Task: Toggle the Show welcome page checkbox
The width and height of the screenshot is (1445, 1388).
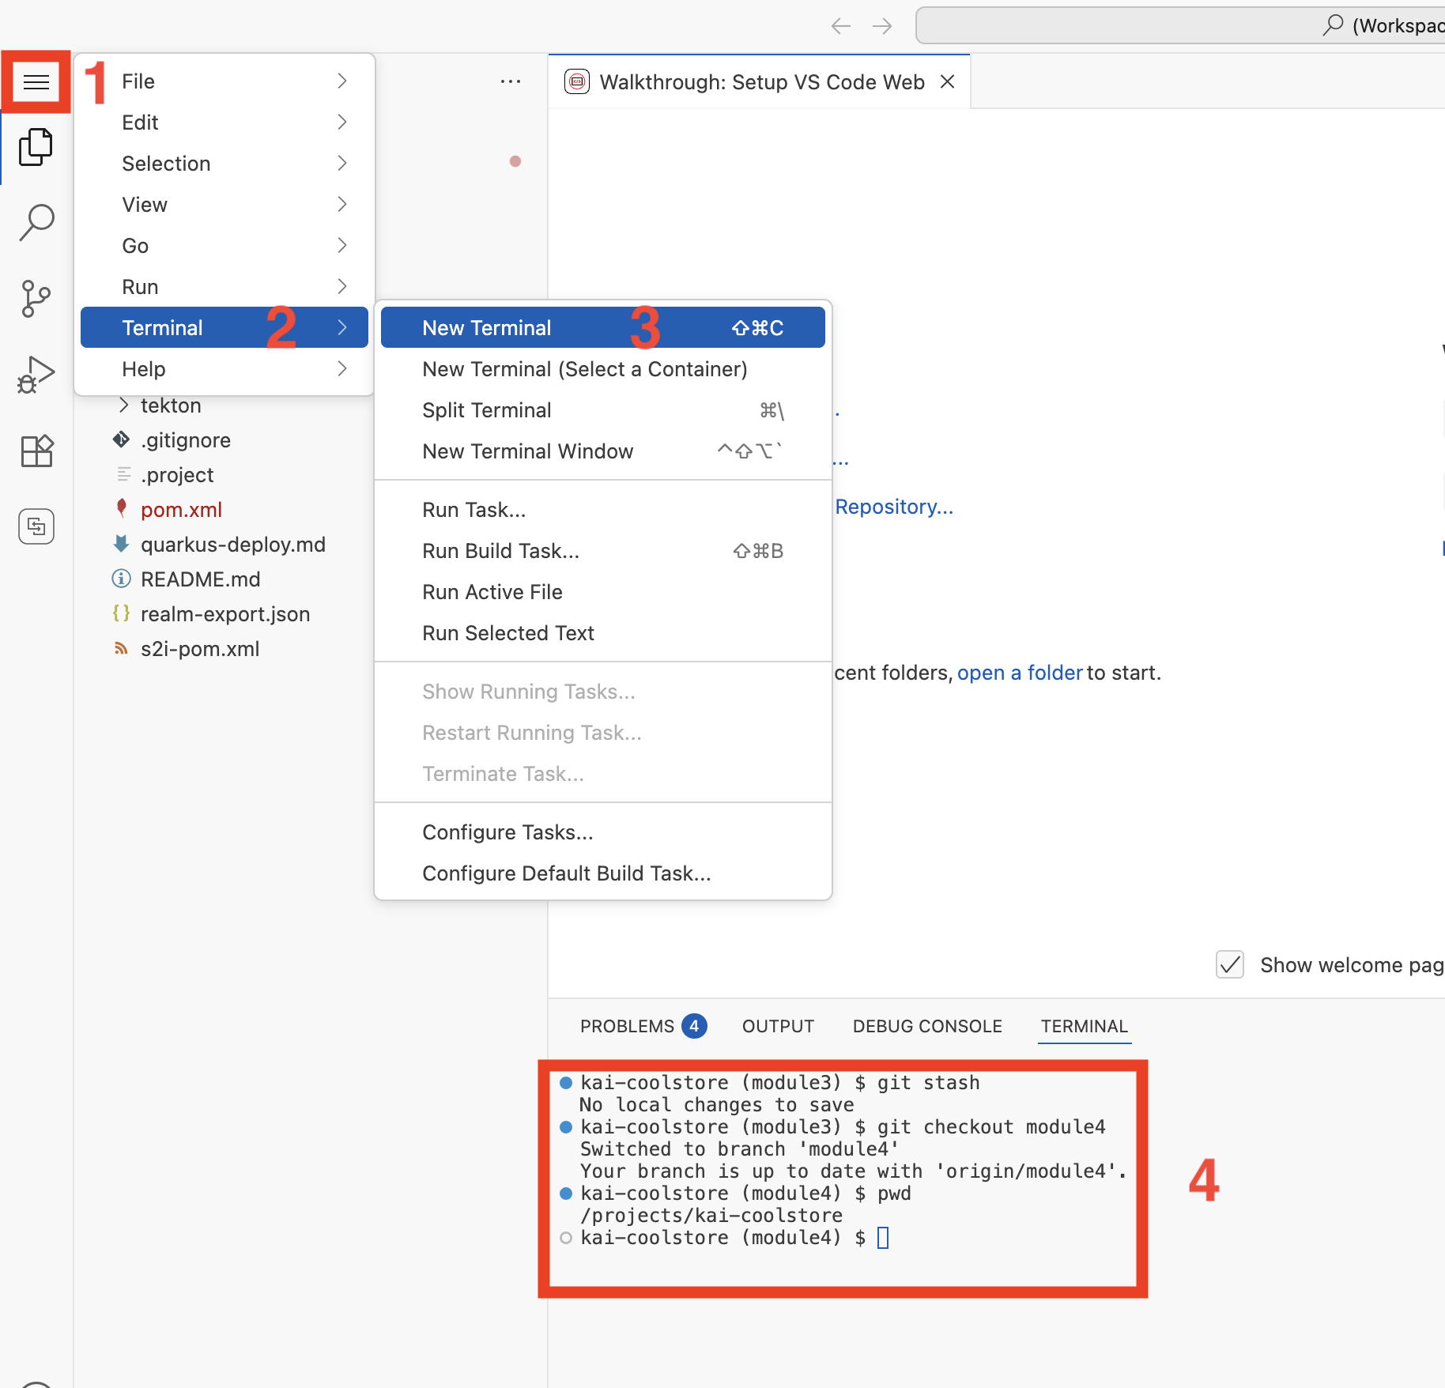Action: click(1230, 965)
